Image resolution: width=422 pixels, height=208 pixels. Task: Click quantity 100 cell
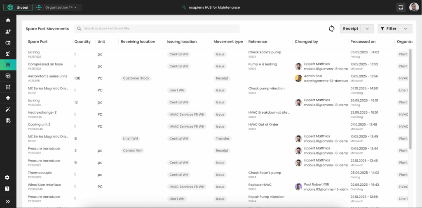coord(77,78)
